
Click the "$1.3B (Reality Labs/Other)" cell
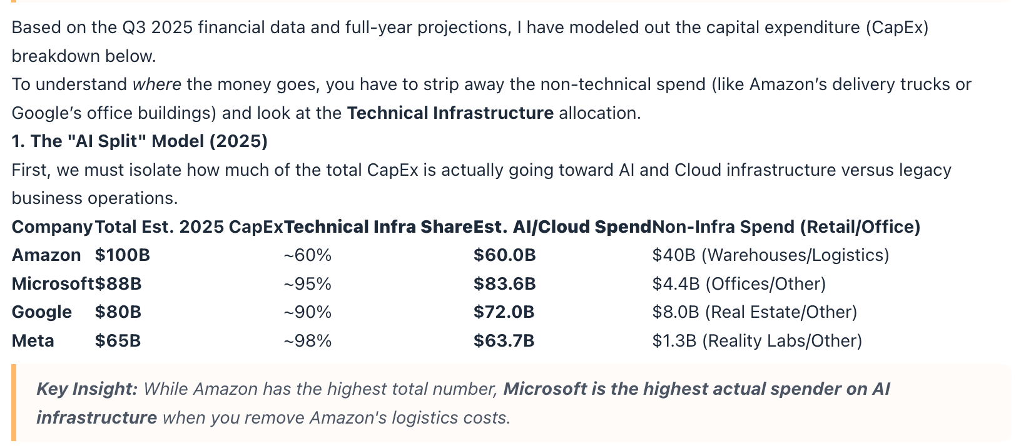point(757,341)
